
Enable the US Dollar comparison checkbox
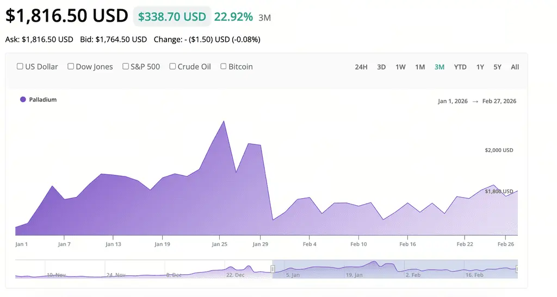click(20, 67)
